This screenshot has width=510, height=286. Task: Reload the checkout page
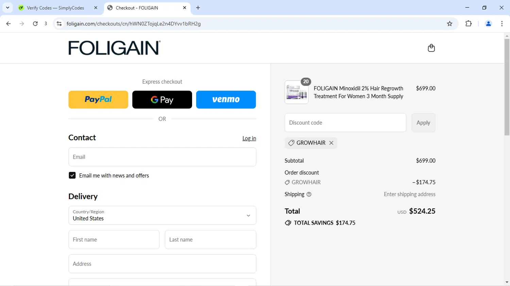click(x=35, y=24)
